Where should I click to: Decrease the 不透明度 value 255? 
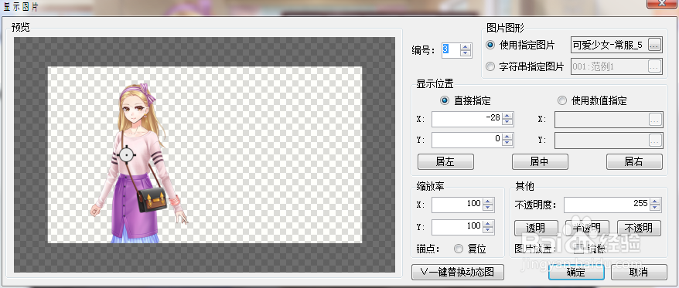click(x=656, y=208)
